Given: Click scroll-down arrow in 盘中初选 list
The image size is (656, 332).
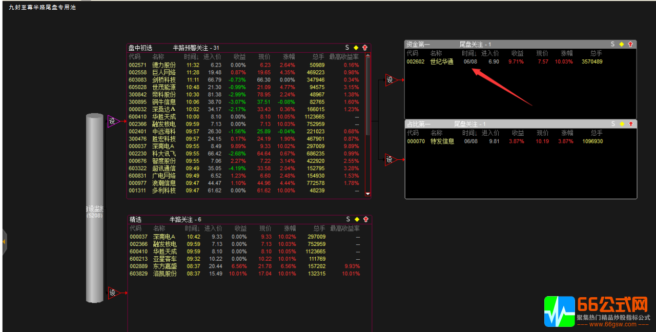Looking at the screenshot, I should pos(367,194).
